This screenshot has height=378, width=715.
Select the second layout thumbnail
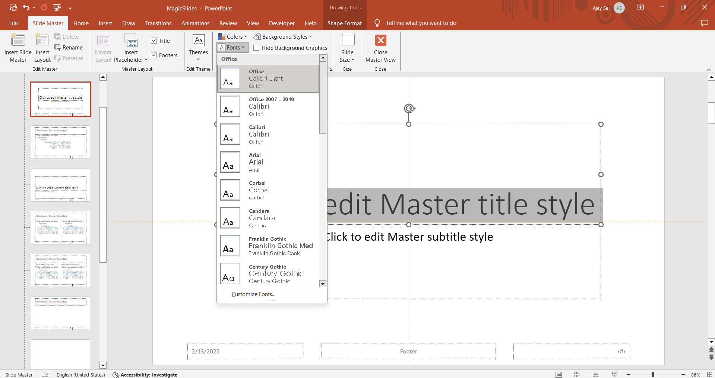(60, 142)
